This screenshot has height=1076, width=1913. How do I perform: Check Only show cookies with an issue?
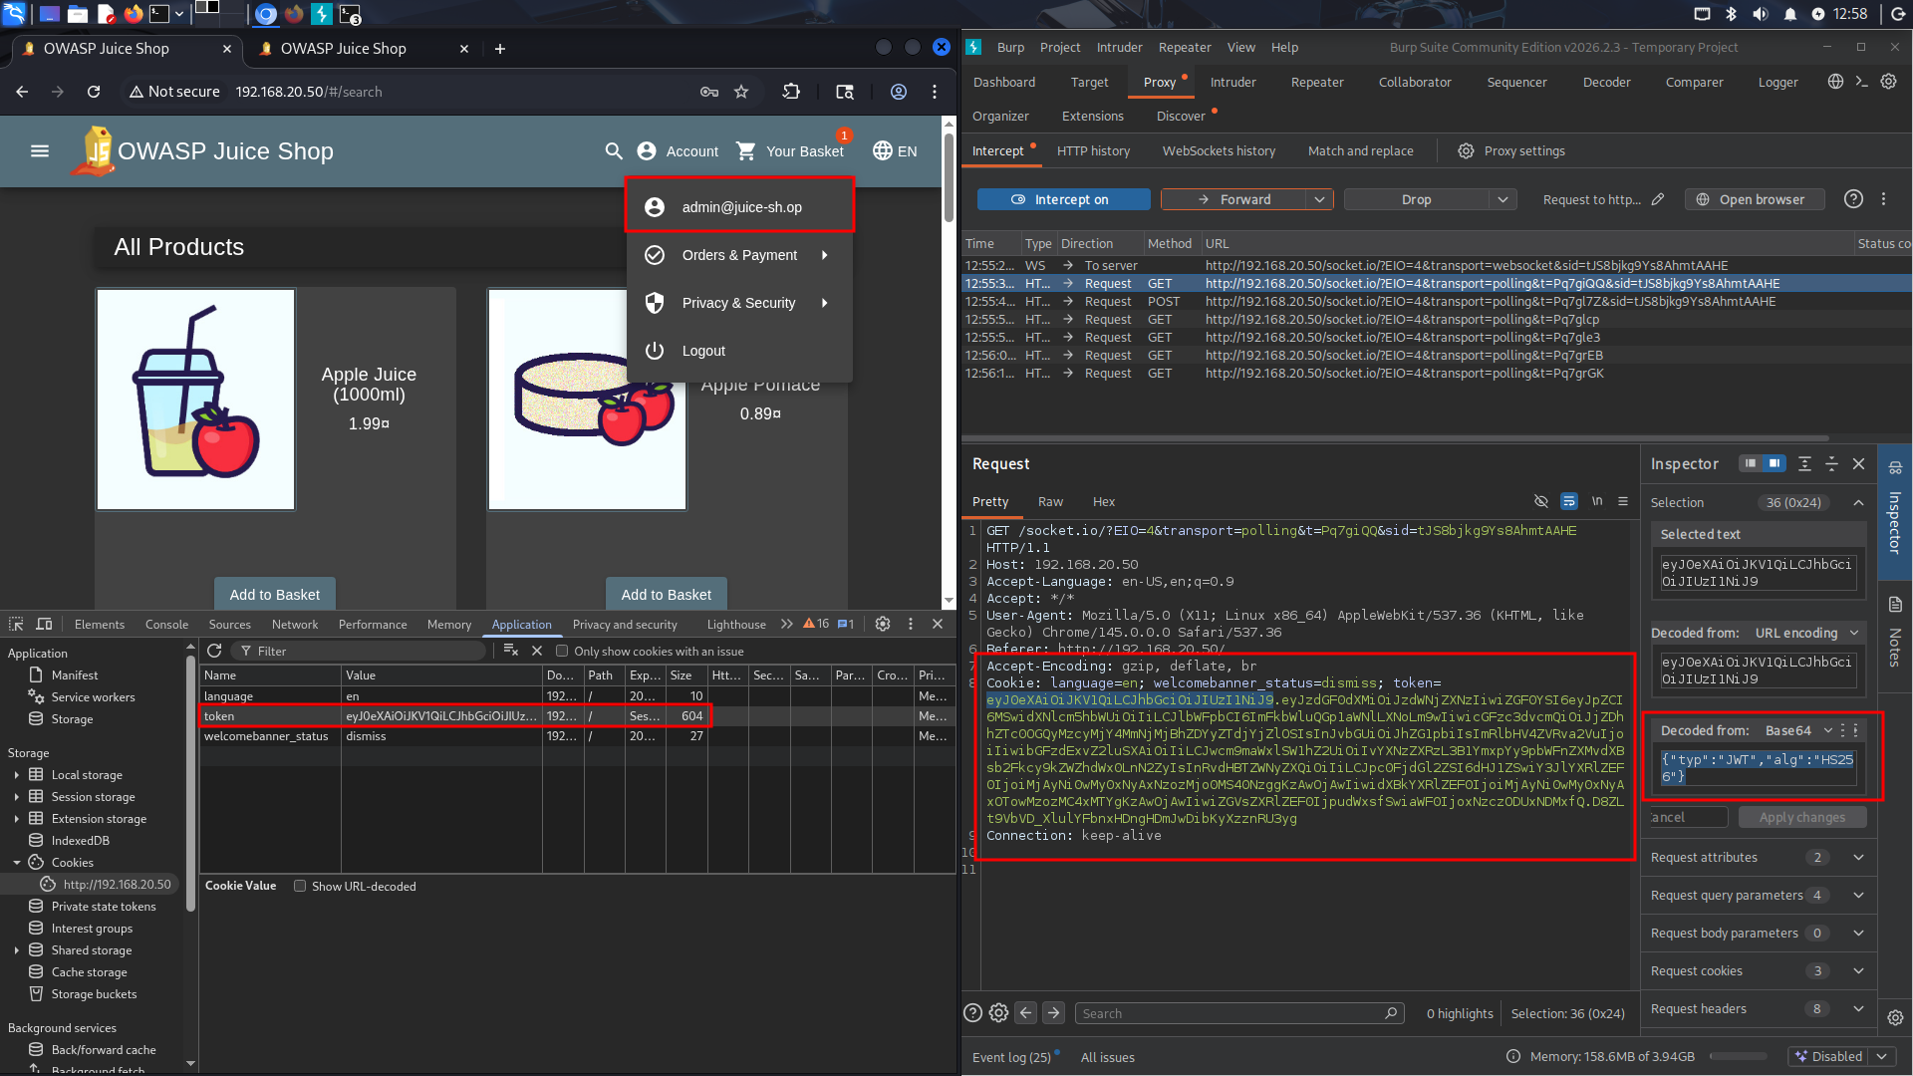[562, 651]
